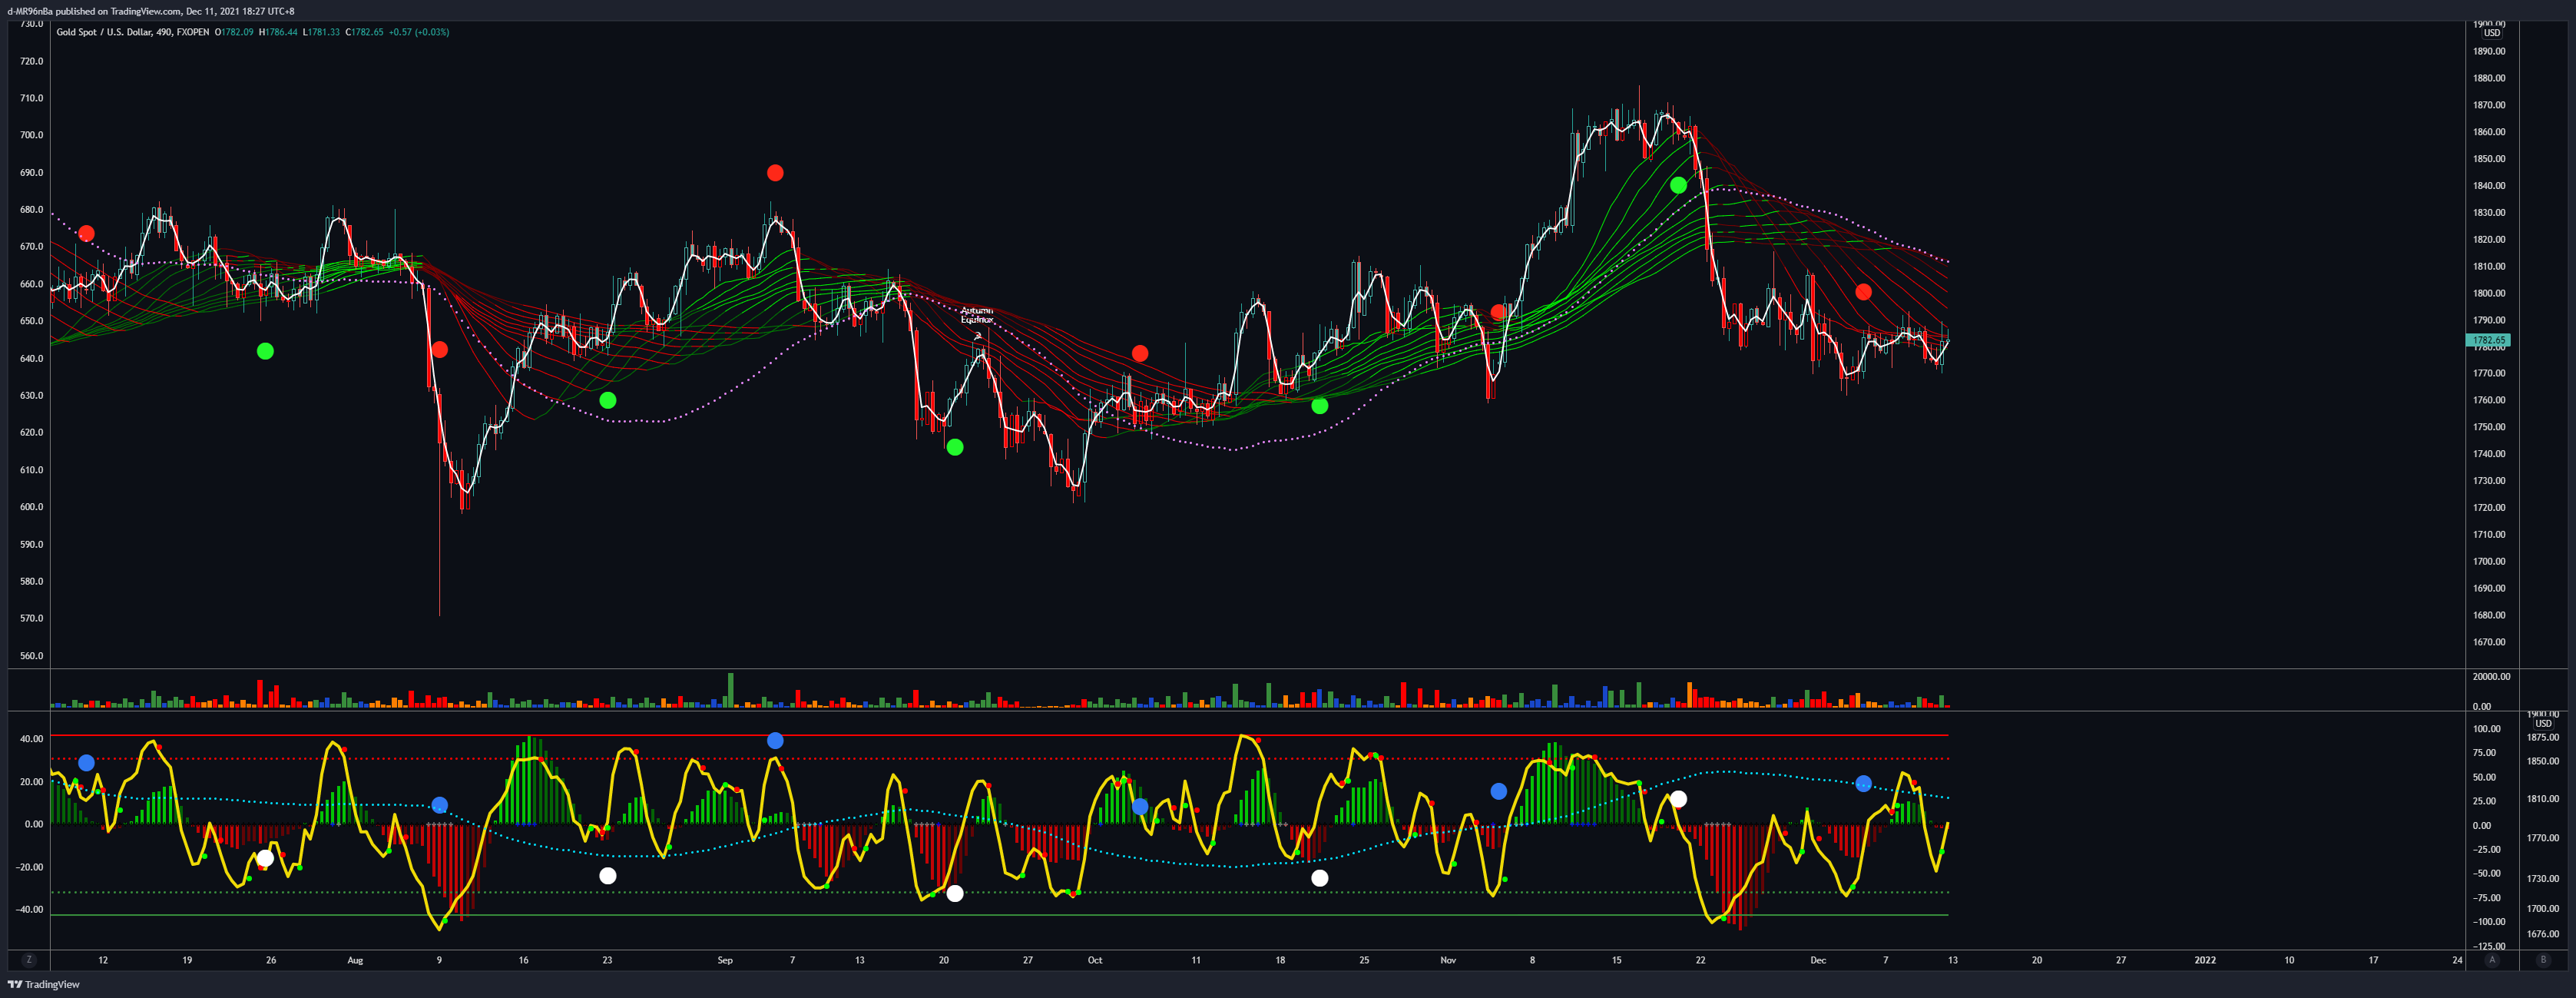Click the 'Oct' label on the time axis
2576x998 pixels.
[1095, 961]
